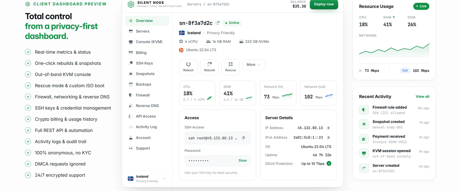Click the Client Dashboard Preview hexagon icon

click(x=28, y=4)
